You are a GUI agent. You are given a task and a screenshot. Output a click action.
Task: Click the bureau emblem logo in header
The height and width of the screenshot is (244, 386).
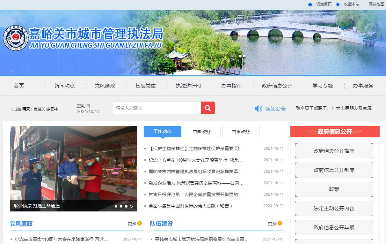tap(16, 38)
